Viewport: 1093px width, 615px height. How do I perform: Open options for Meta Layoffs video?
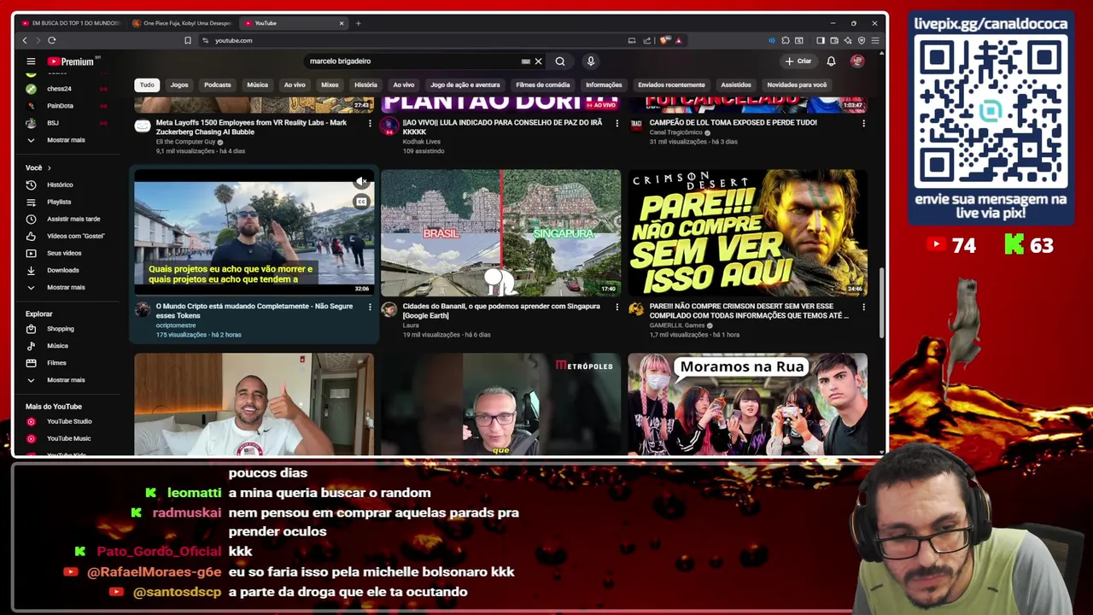tap(370, 123)
